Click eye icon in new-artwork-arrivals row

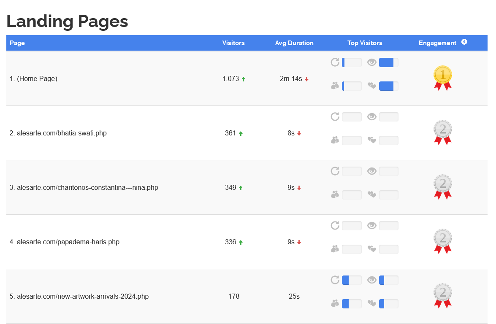pos(372,280)
